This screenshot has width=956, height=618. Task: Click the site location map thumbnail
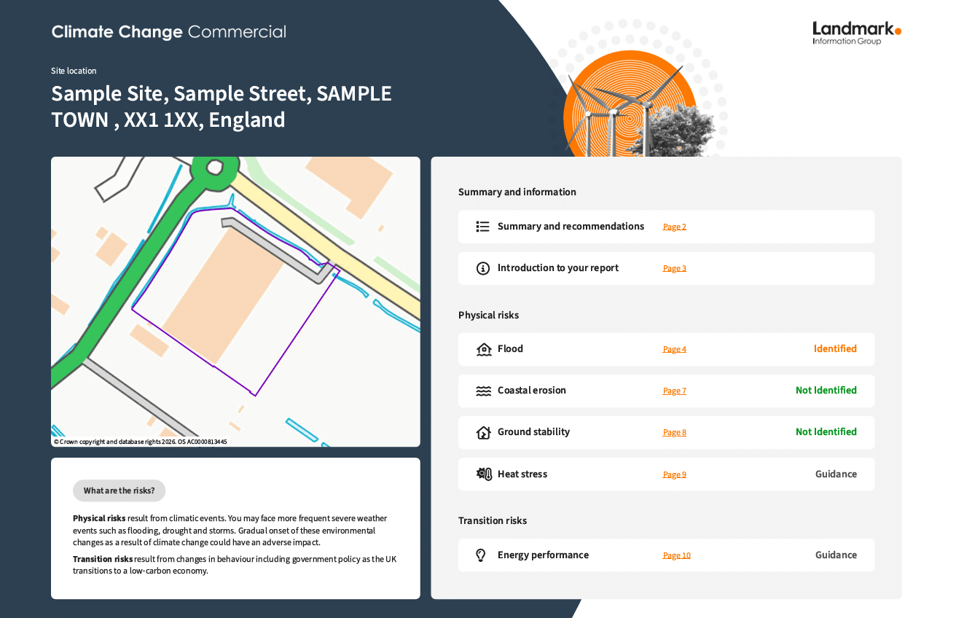[x=235, y=301]
